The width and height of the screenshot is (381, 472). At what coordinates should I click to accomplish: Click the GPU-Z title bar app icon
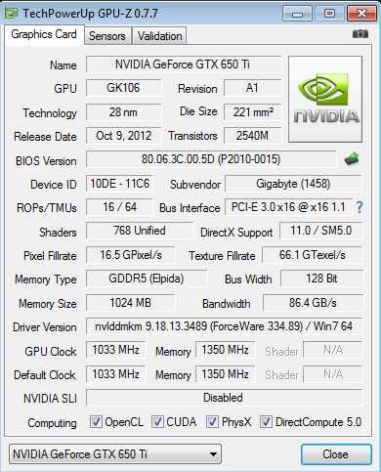click(x=12, y=13)
